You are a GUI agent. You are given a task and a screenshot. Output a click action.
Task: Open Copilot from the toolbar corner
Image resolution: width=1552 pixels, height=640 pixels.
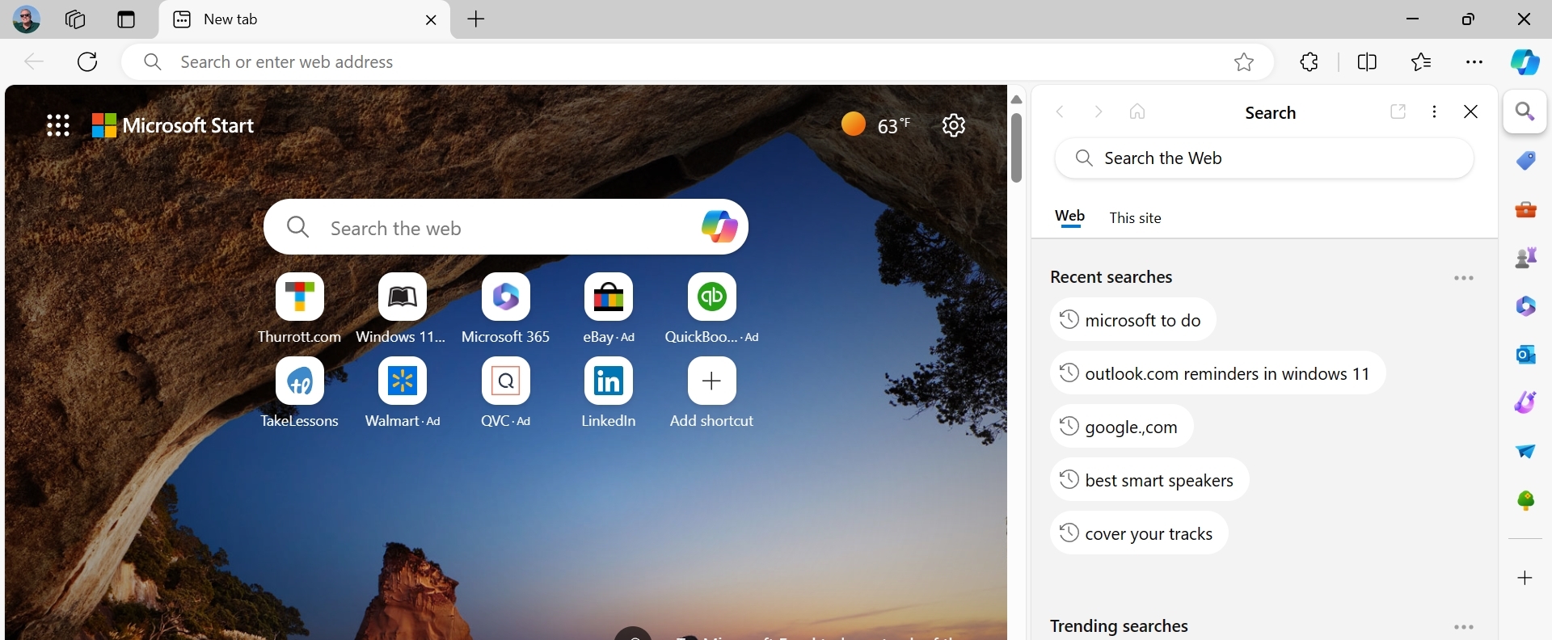pos(1525,62)
